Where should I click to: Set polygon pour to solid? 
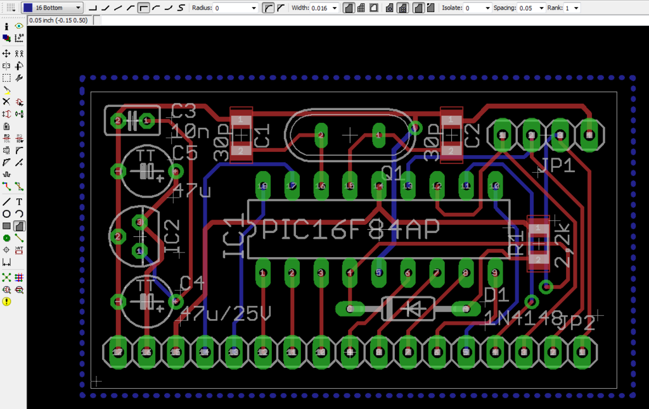point(349,8)
